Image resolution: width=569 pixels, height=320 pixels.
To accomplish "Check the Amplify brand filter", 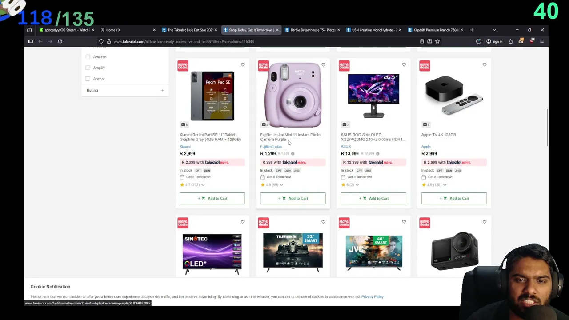I will pyautogui.click(x=88, y=68).
